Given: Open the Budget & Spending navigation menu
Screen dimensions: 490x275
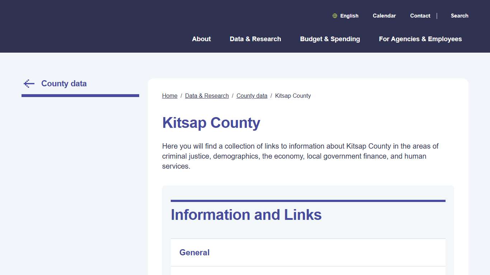Looking at the screenshot, I should click(x=330, y=39).
